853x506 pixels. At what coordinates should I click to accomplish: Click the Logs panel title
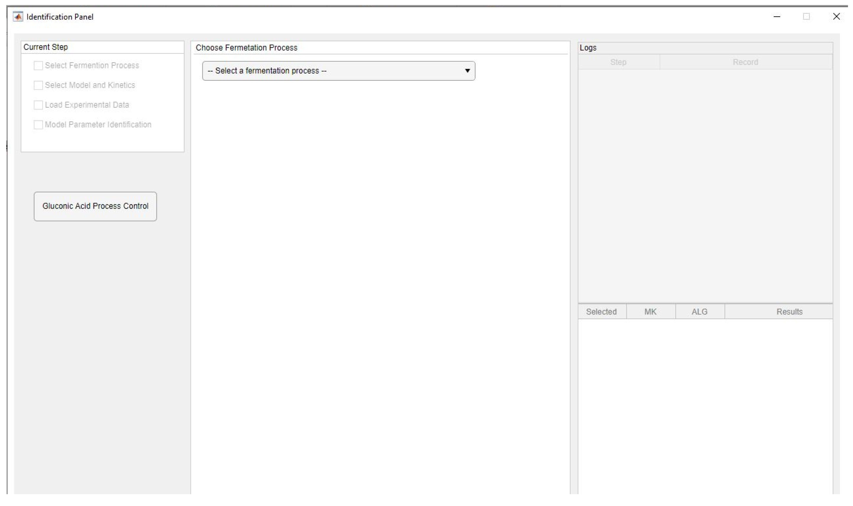588,48
